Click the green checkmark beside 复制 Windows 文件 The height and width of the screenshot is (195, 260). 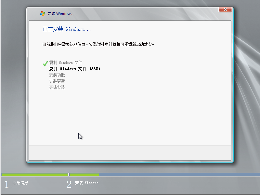tap(45, 63)
